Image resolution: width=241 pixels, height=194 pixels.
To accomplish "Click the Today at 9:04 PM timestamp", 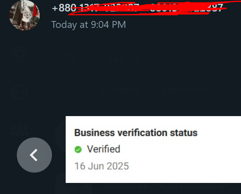I will click(x=89, y=24).
